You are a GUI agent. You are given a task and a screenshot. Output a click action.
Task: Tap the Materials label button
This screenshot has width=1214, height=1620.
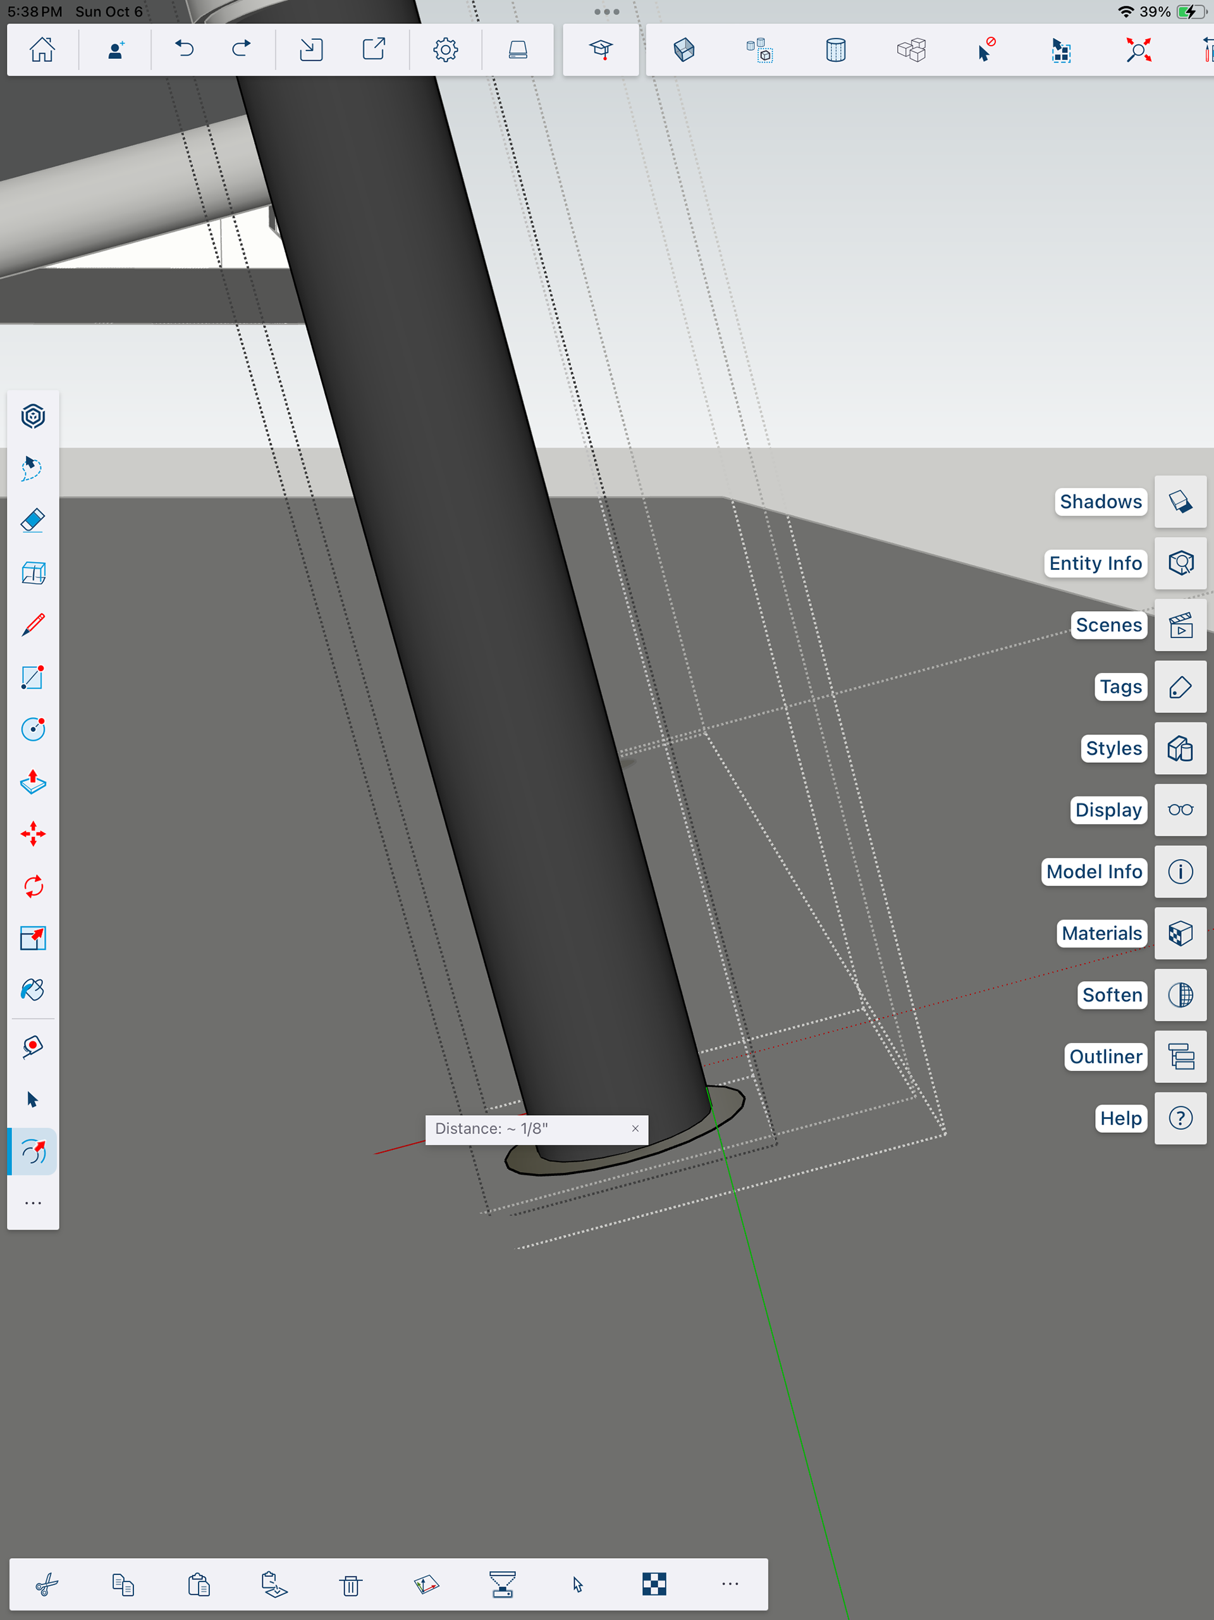[x=1101, y=934]
